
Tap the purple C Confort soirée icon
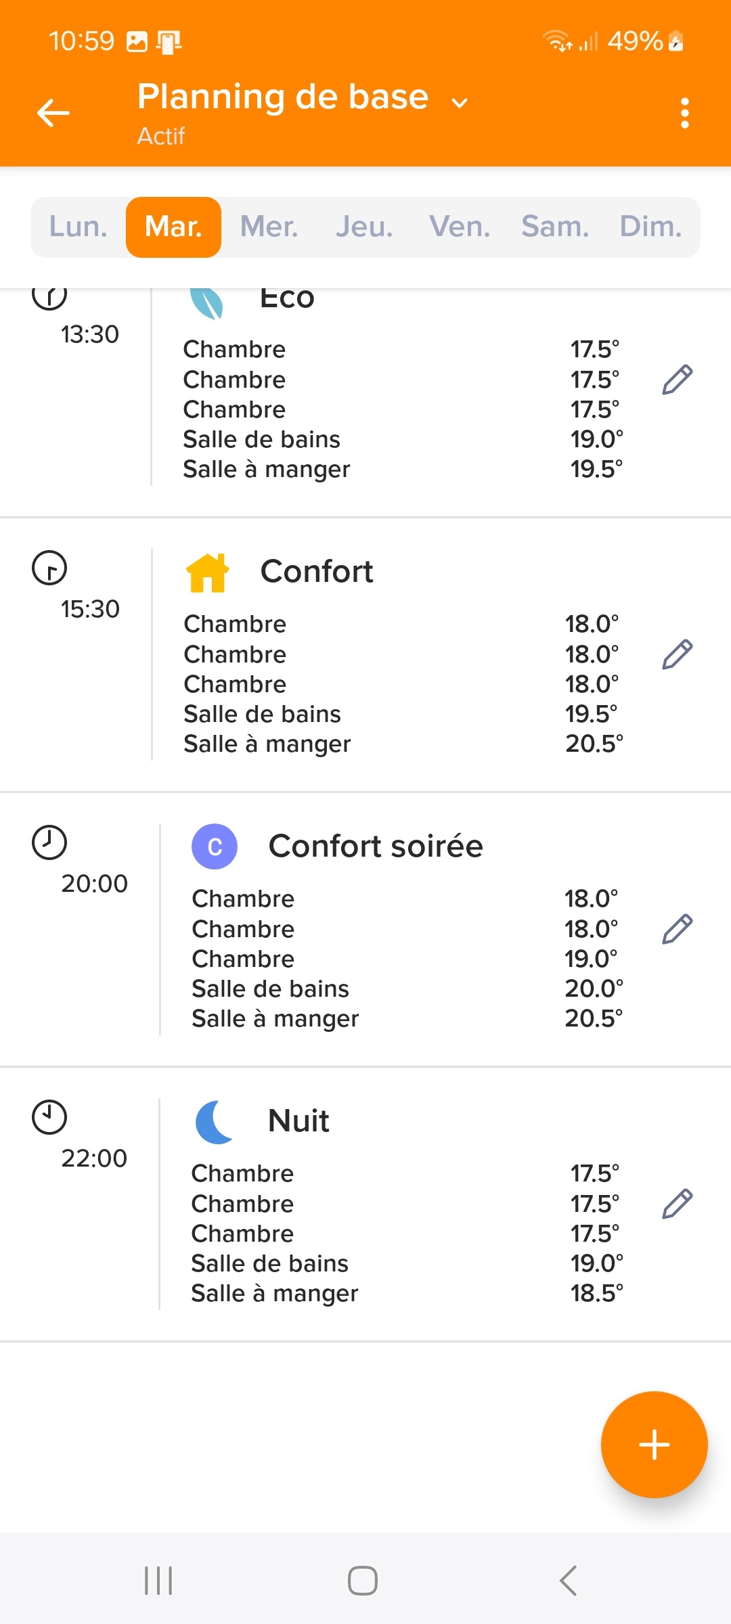[x=215, y=847]
